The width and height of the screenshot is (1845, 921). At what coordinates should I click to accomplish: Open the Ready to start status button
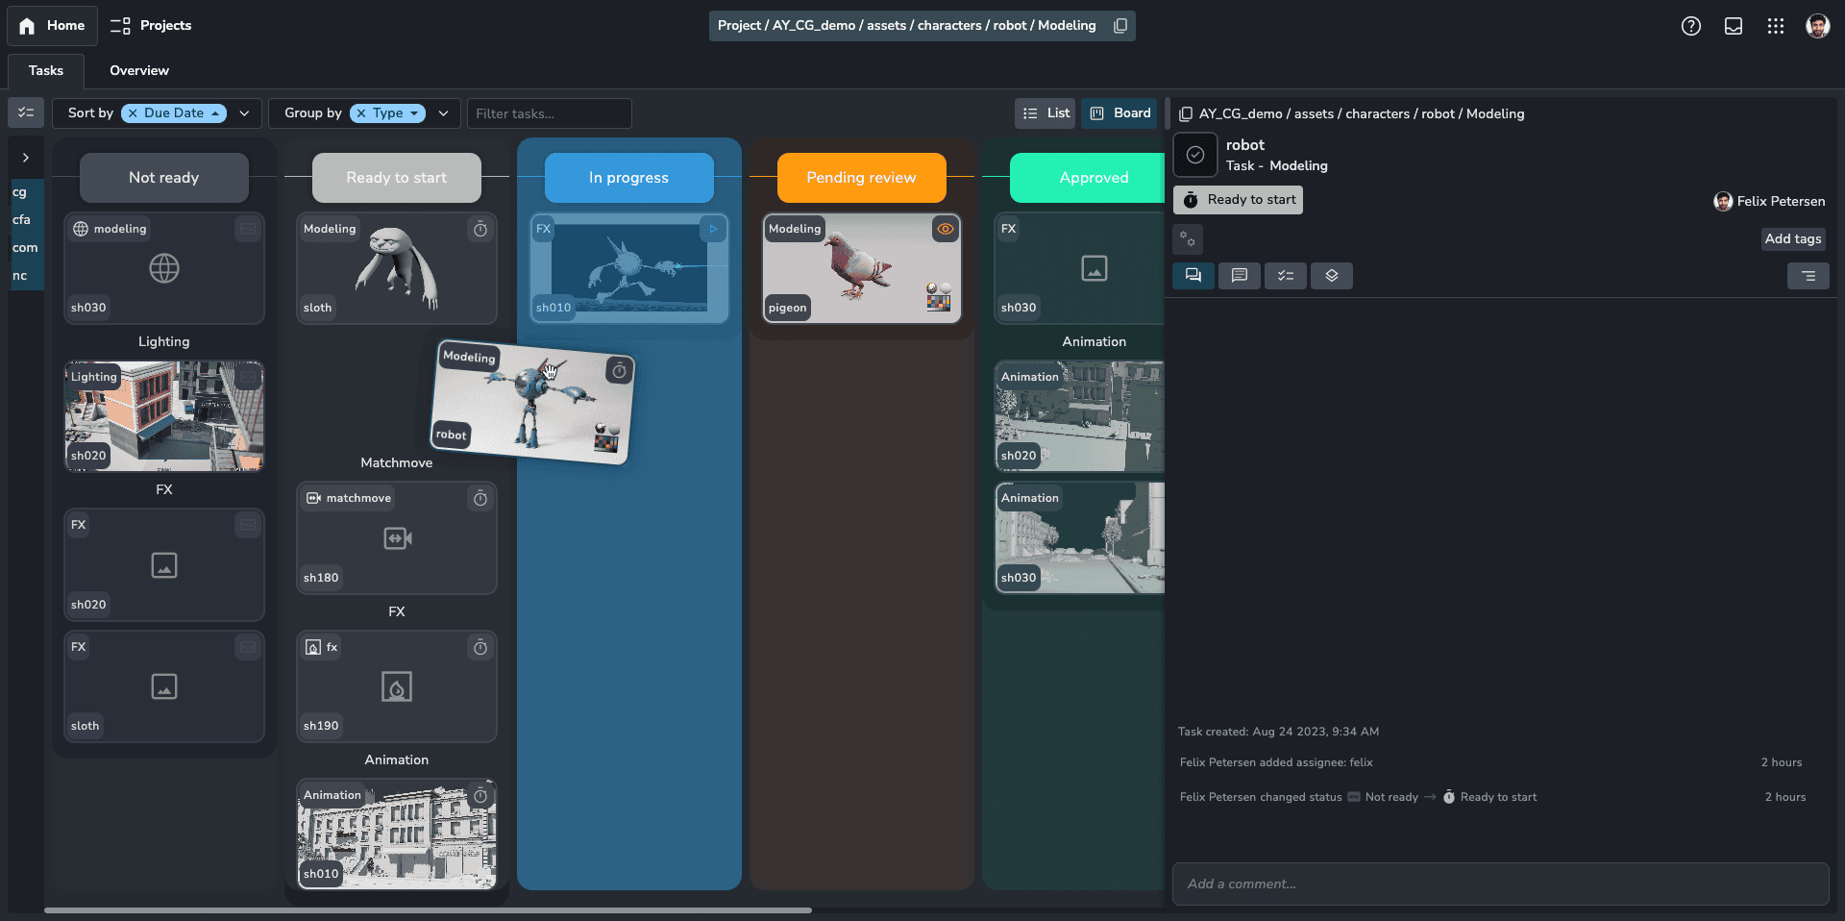click(x=1238, y=200)
